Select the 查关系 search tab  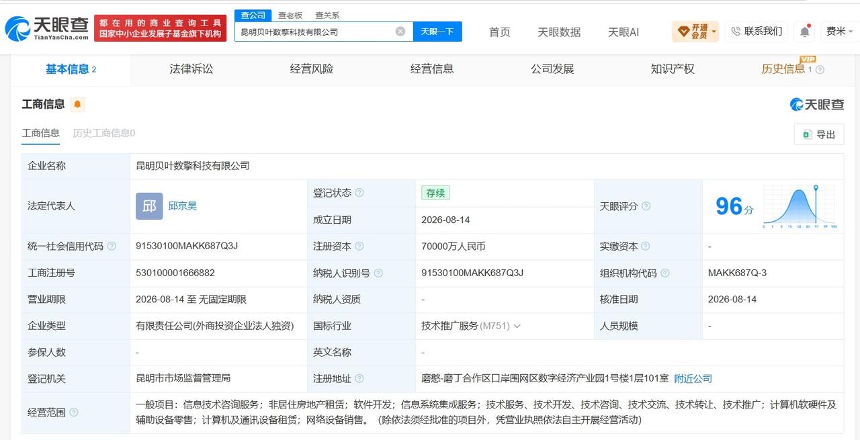[x=327, y=15]
